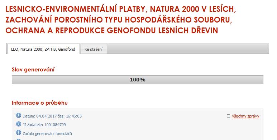Click info icon beside Začalo generování formulářů

[x=19, y=132]
